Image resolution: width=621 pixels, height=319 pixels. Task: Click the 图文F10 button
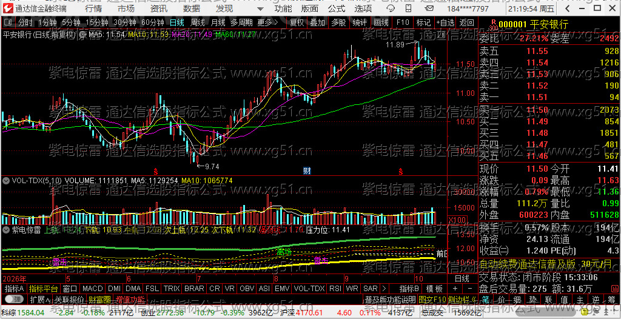pos(432,299)
